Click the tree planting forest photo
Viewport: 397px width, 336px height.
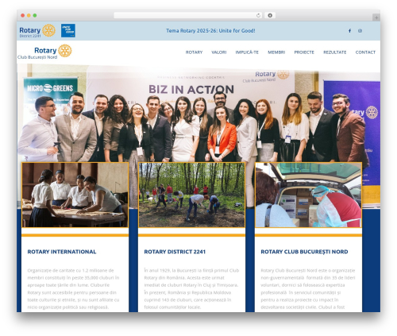coord(191,195)
